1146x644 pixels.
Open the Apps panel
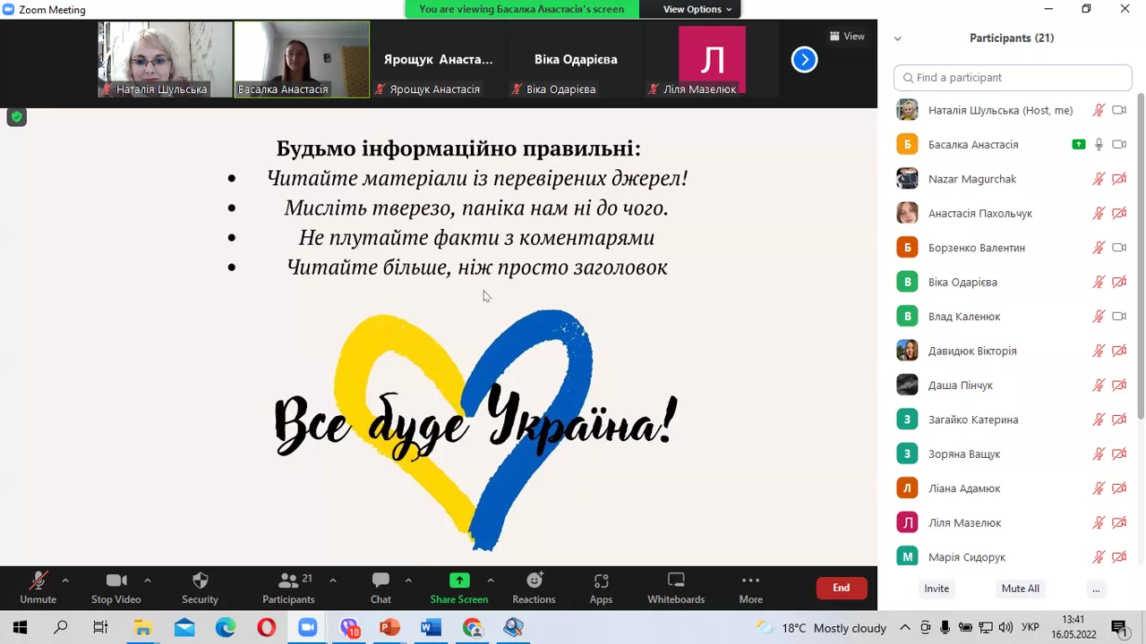pyautogui.click(x=601, y=580)
